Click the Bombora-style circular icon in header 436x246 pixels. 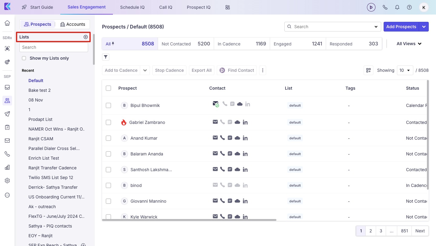point(371,7)
